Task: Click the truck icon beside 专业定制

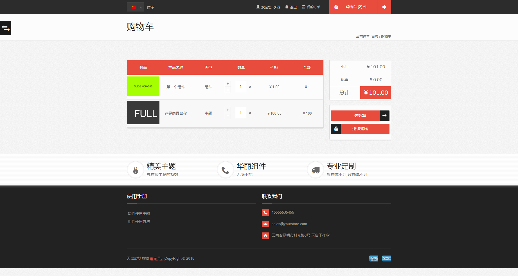Action: pos(315,170)
